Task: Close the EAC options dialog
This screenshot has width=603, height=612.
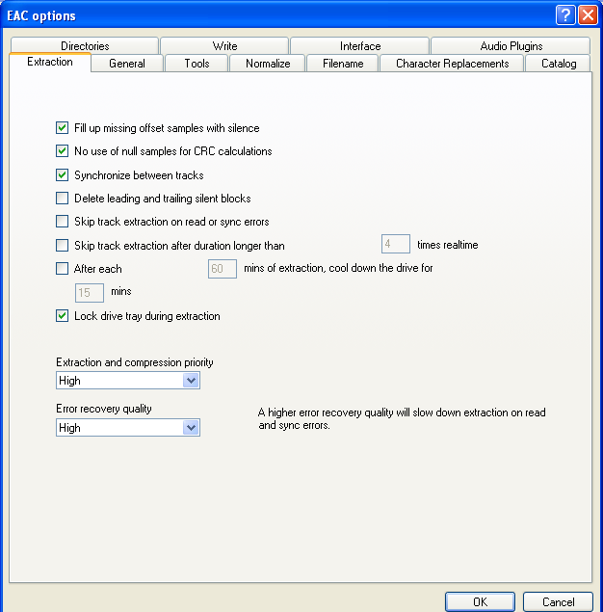Action: pyautogui.click(x=586, y=15)
